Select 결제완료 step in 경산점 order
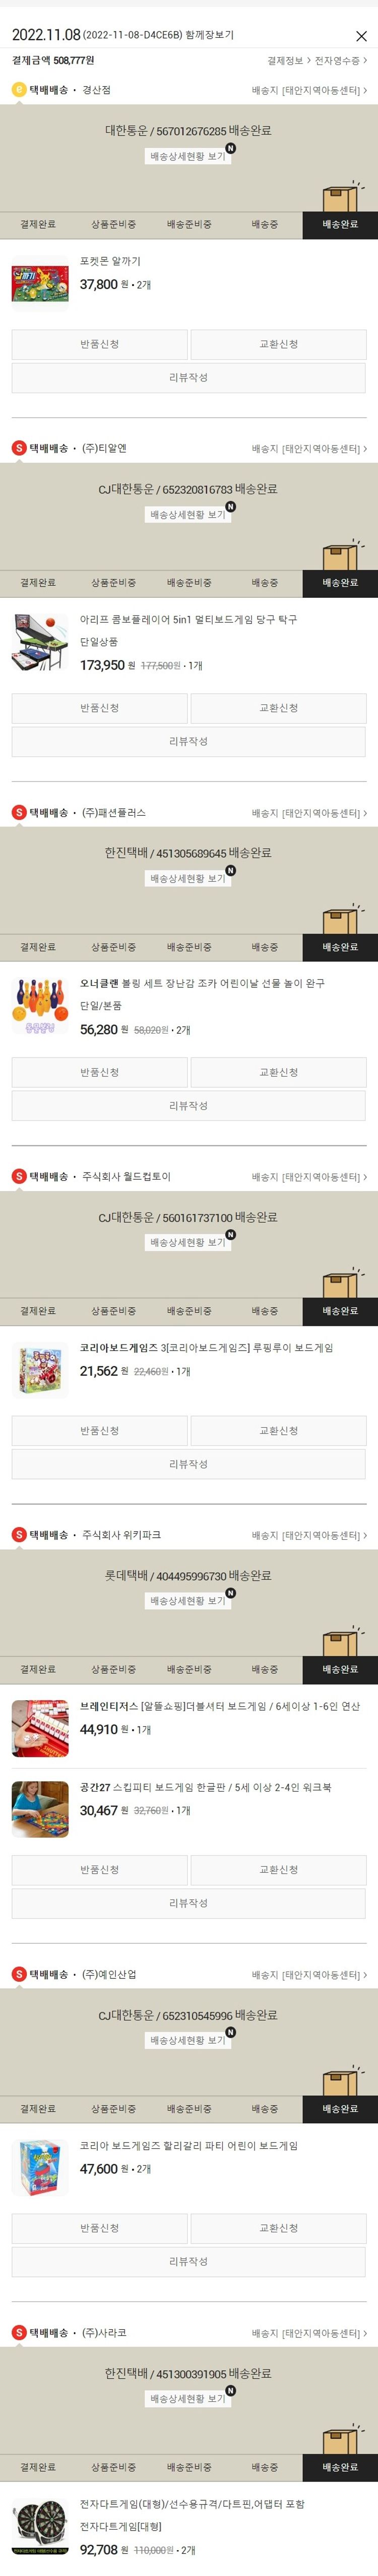 tap(38, 224)
